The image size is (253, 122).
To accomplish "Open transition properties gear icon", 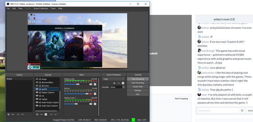I will 123,83.
